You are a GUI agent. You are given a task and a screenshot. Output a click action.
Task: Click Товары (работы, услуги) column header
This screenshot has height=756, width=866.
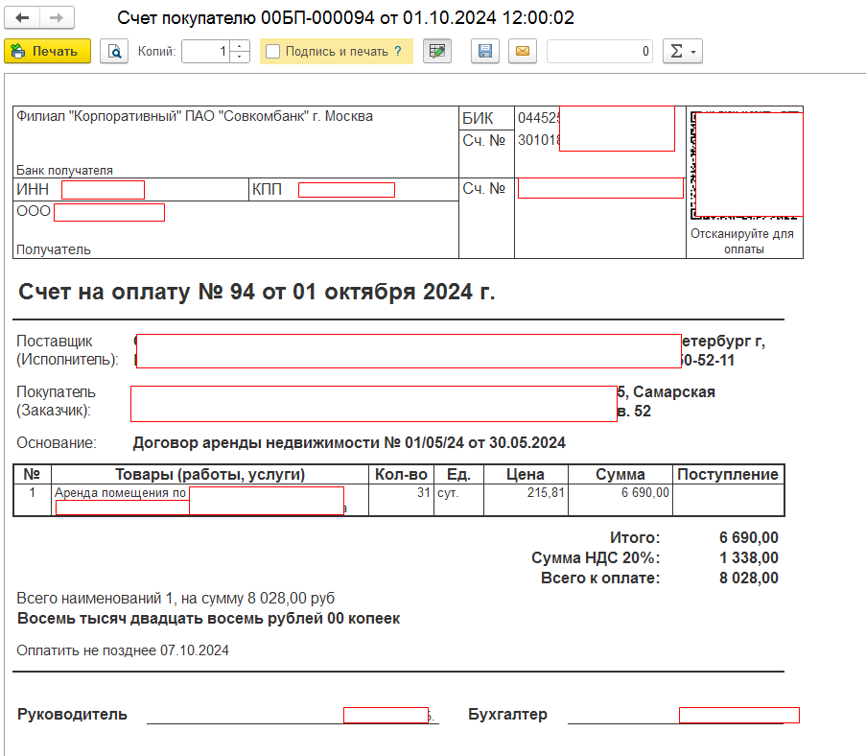210,475
